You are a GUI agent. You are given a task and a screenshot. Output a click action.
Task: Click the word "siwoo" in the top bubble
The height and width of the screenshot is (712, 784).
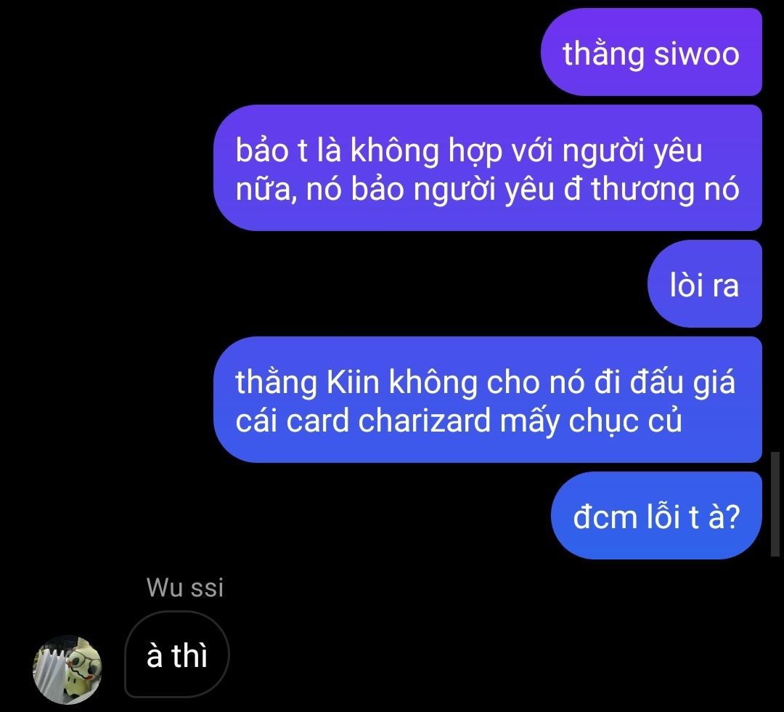click(x=696, y=54)
